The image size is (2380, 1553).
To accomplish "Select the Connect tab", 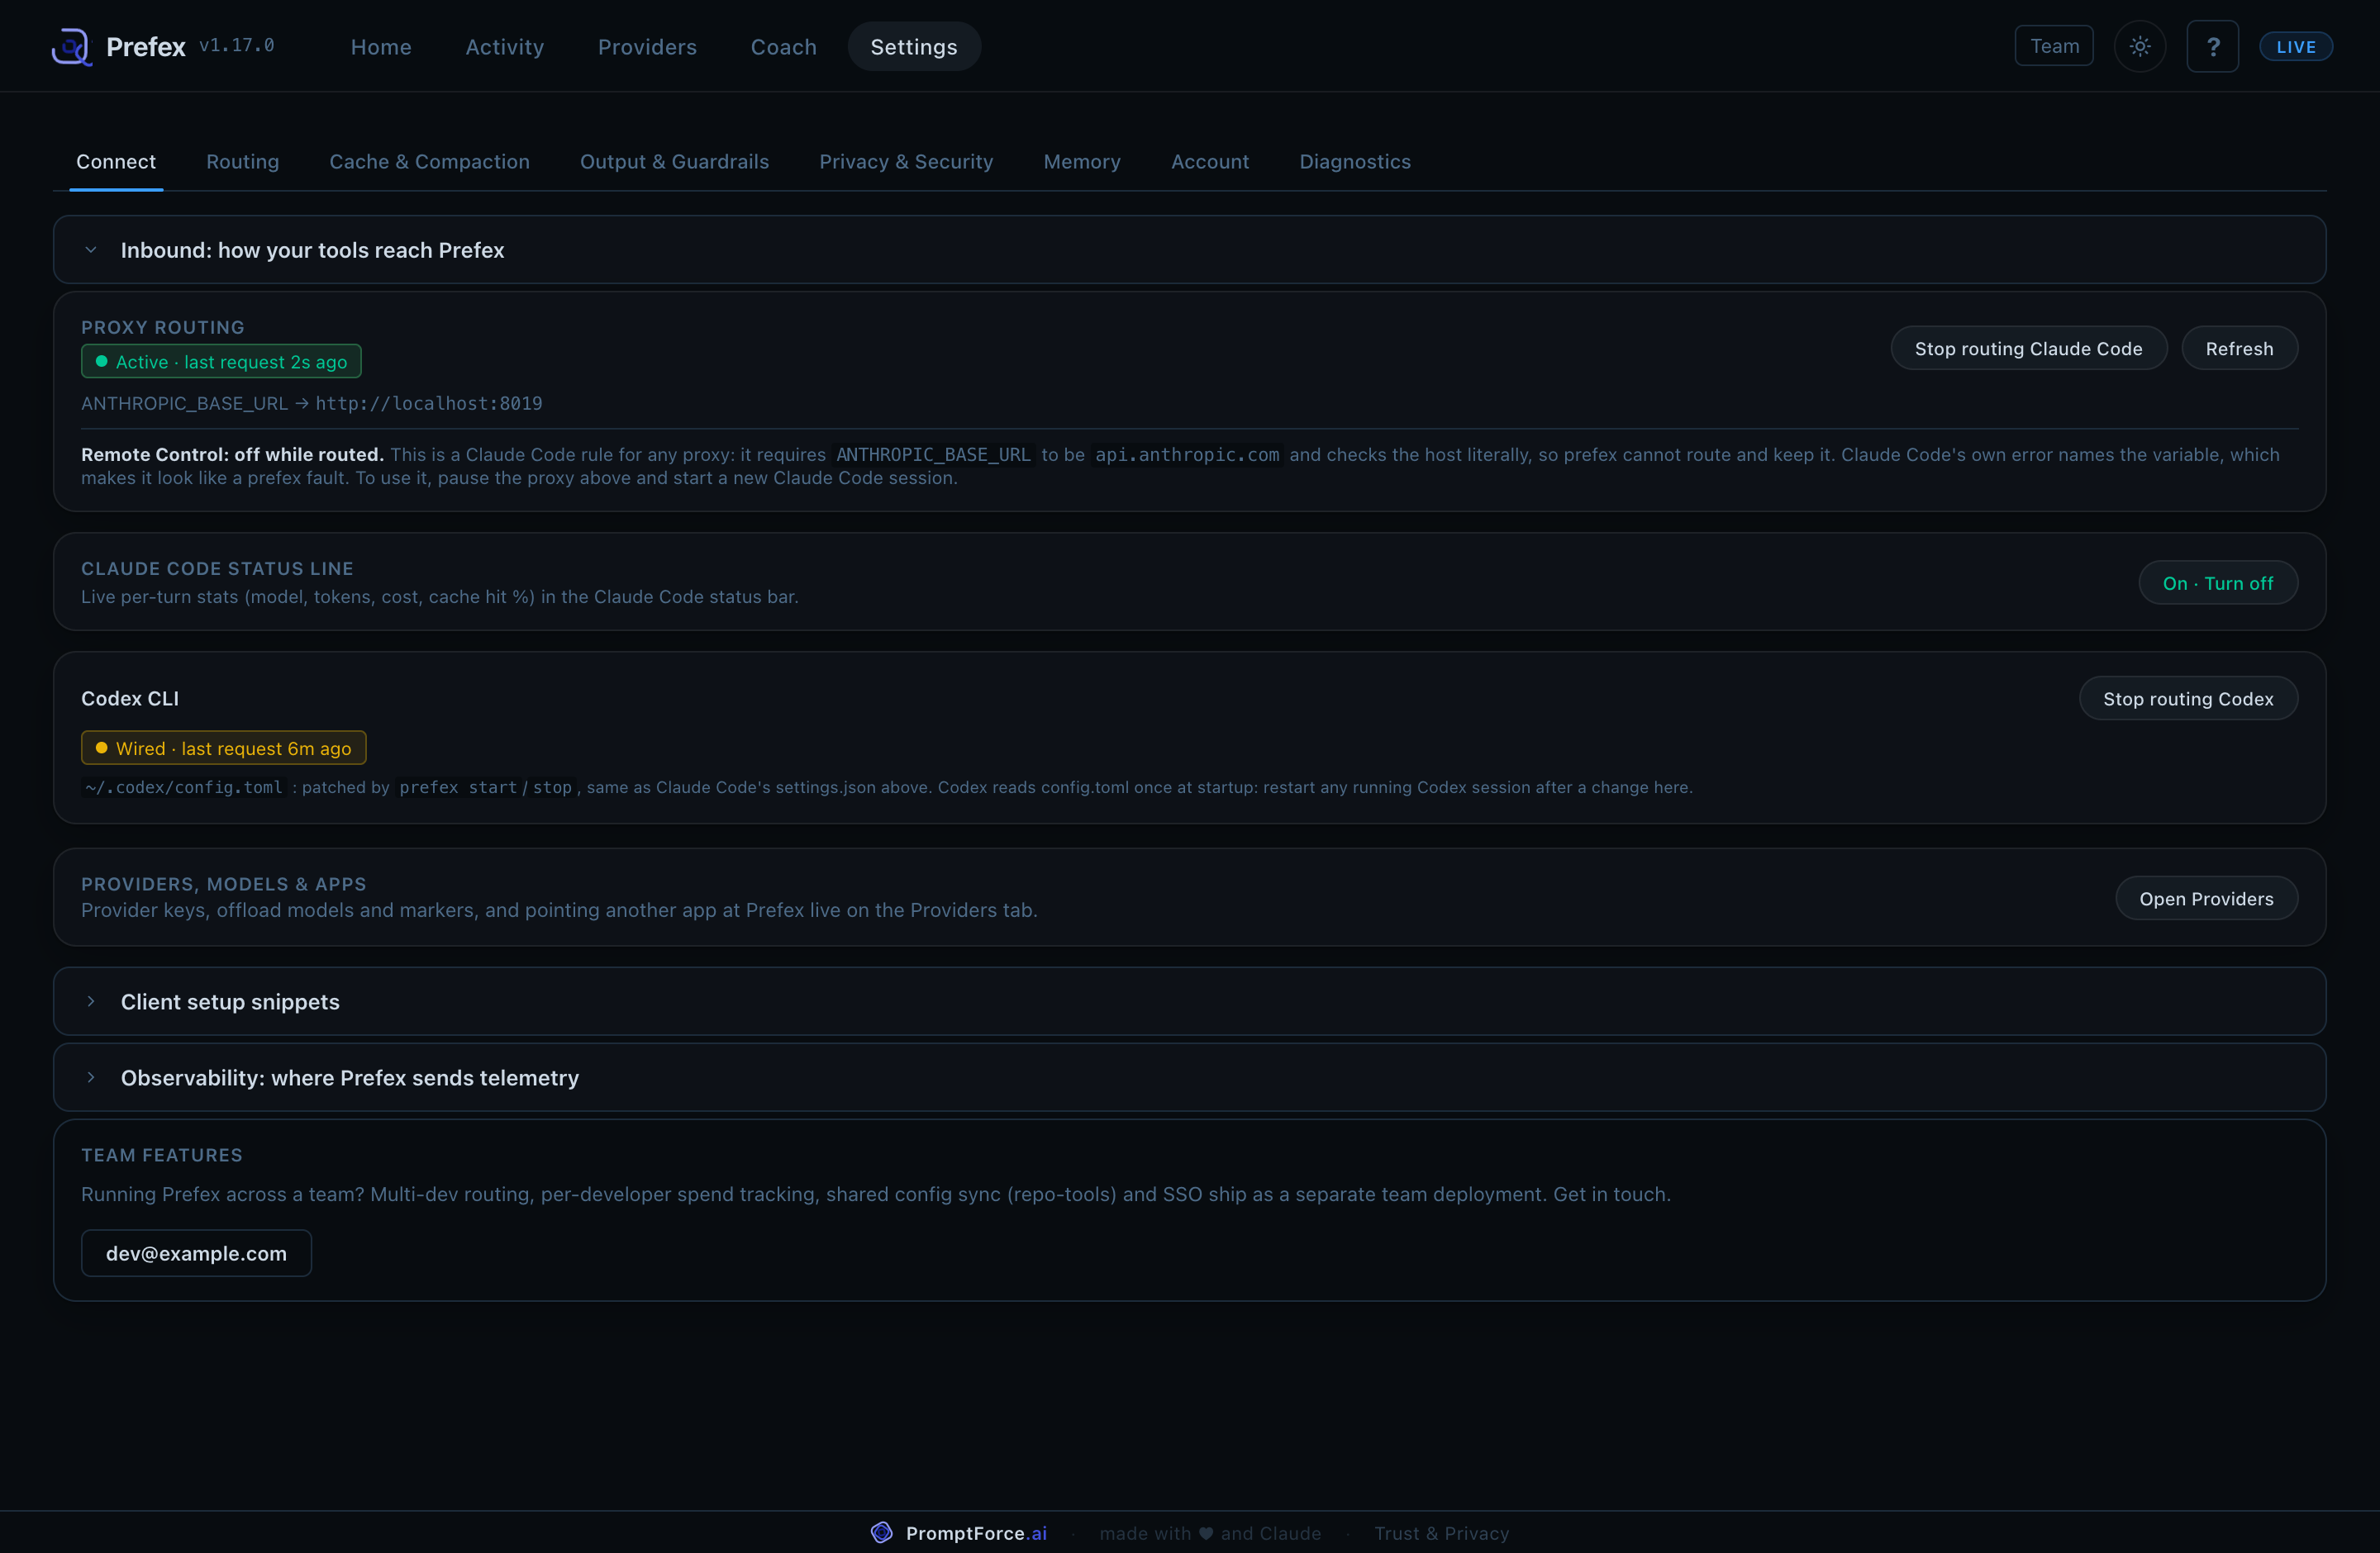I will (x=116, y=162).
